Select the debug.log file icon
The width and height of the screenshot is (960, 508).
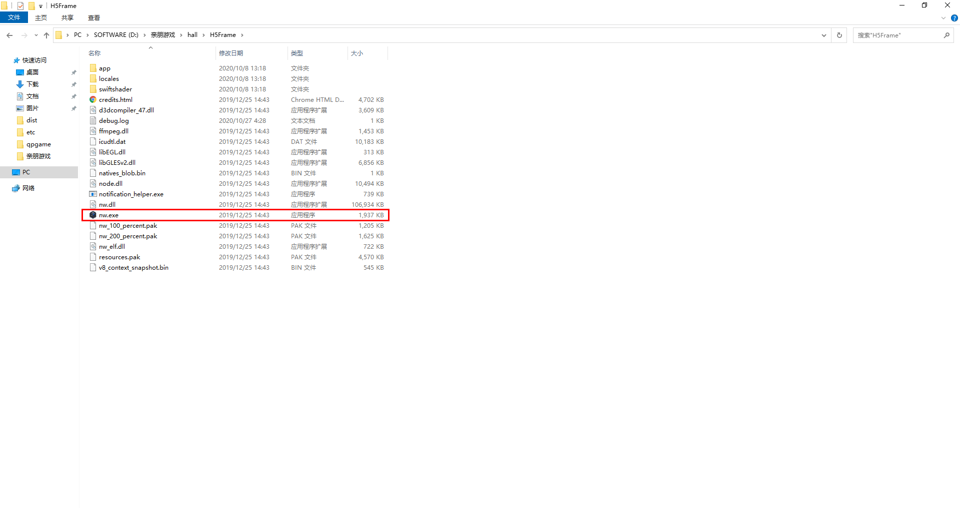click(x=93, y=120)
